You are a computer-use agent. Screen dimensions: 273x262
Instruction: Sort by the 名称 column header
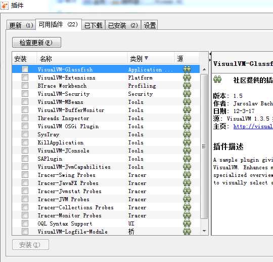click(x=82, y=58)
